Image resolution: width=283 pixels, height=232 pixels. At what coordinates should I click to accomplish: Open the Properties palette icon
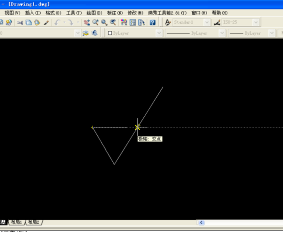pos(124,22)
